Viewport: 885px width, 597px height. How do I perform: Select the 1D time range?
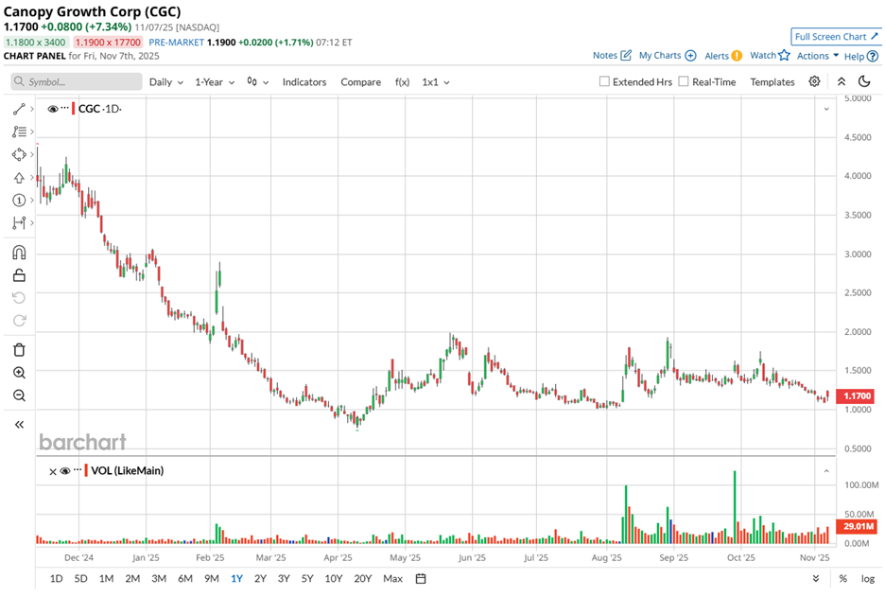pos(56,578)
